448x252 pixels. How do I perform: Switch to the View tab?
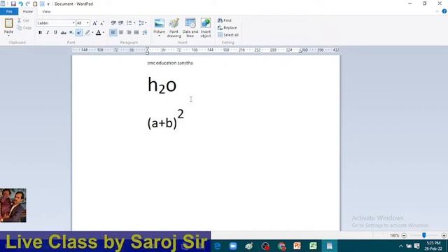pos(46,11)
